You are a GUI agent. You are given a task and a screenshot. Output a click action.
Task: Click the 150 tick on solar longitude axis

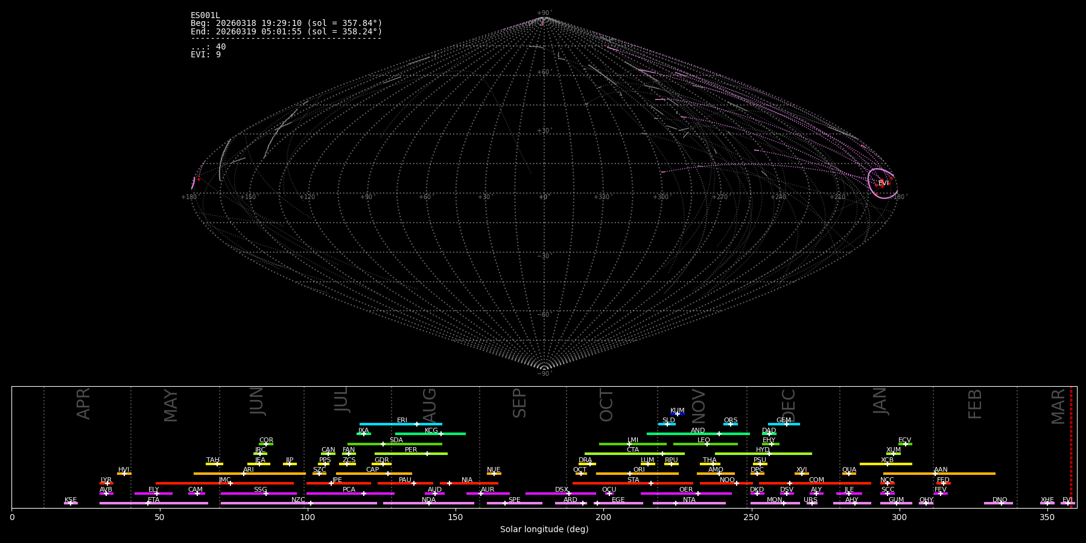456,517
